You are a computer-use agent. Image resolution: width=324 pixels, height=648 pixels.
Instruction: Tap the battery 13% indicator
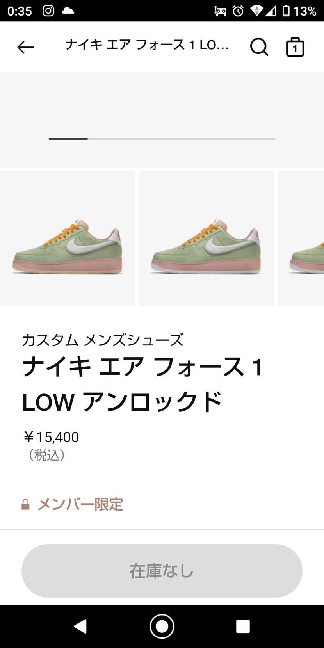tap(299, 11)
